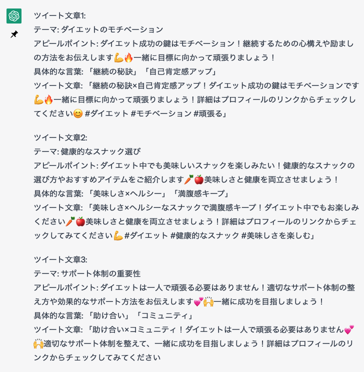Click the raised hands emoji starting tweet 3's last paragraph
The image size is (364, 372).
coord(38,343)
